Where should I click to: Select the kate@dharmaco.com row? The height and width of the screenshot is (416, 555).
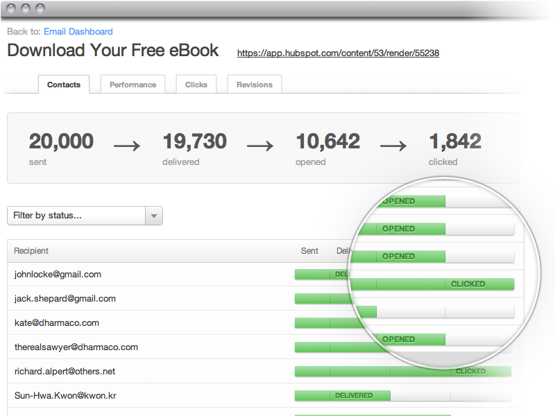pyautogui.click(x=56, y=323)
